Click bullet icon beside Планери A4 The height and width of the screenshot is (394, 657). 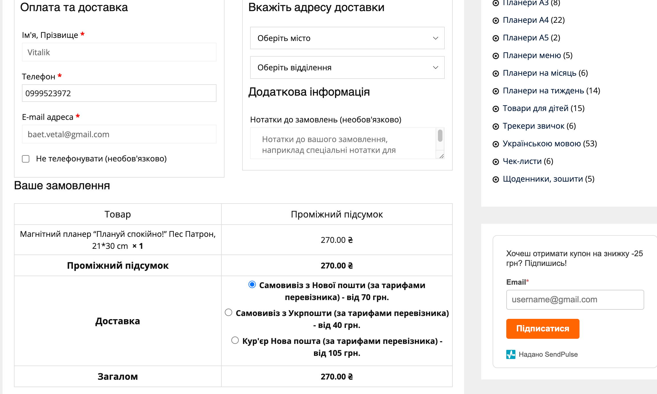pyautogui.click(x=496, y=20)
